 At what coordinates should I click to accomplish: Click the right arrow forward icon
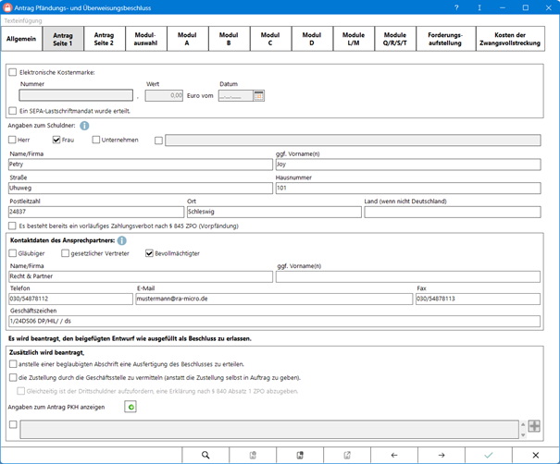[442, 455]
